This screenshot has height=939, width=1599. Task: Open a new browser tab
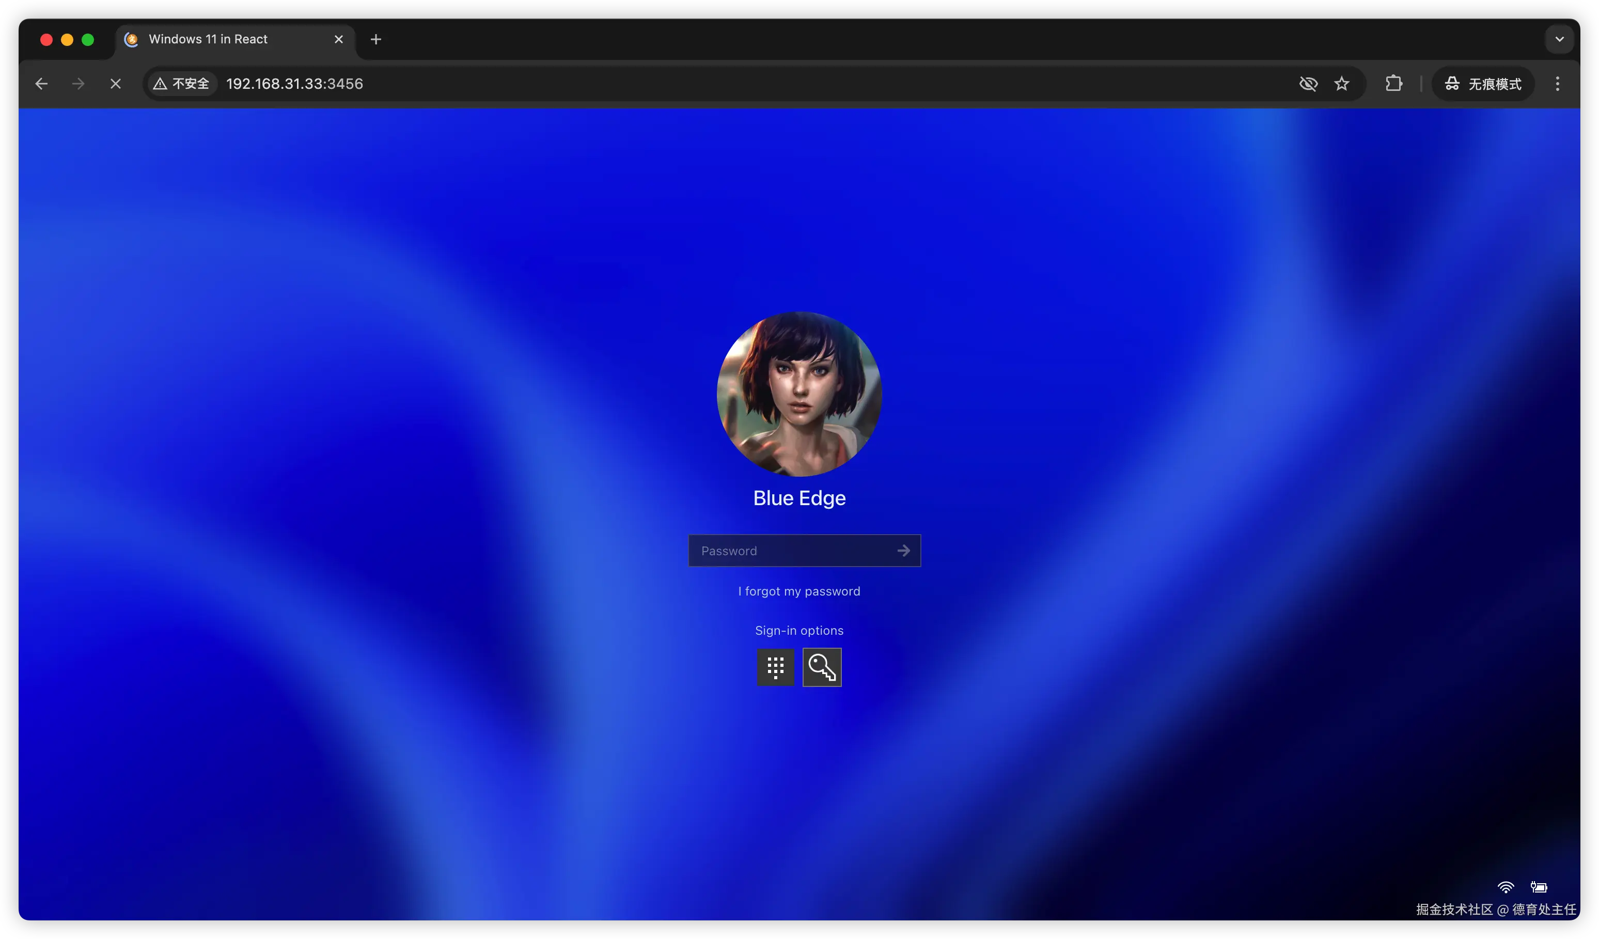tap(375, 39)
